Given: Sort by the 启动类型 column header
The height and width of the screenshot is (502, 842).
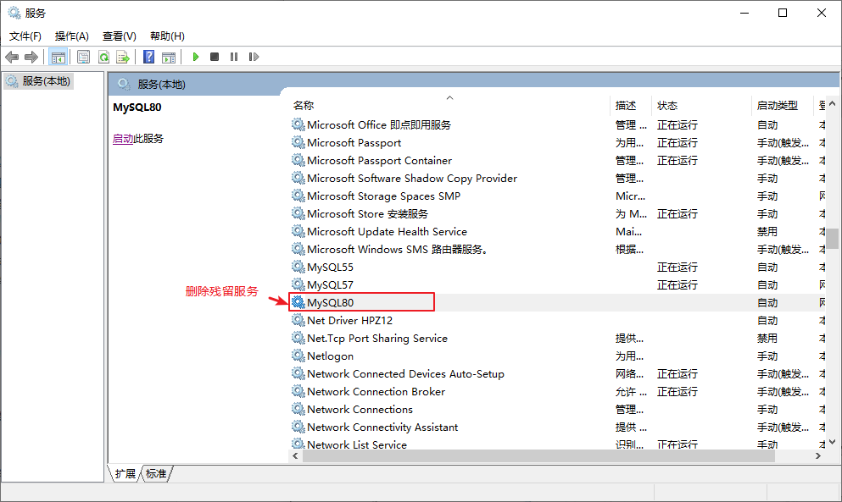Looking at the screenshot, I should [x=783, y=106].
